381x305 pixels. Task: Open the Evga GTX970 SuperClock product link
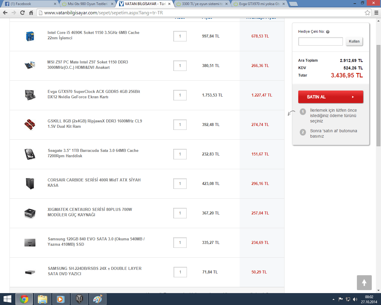[x=94, y=94]
